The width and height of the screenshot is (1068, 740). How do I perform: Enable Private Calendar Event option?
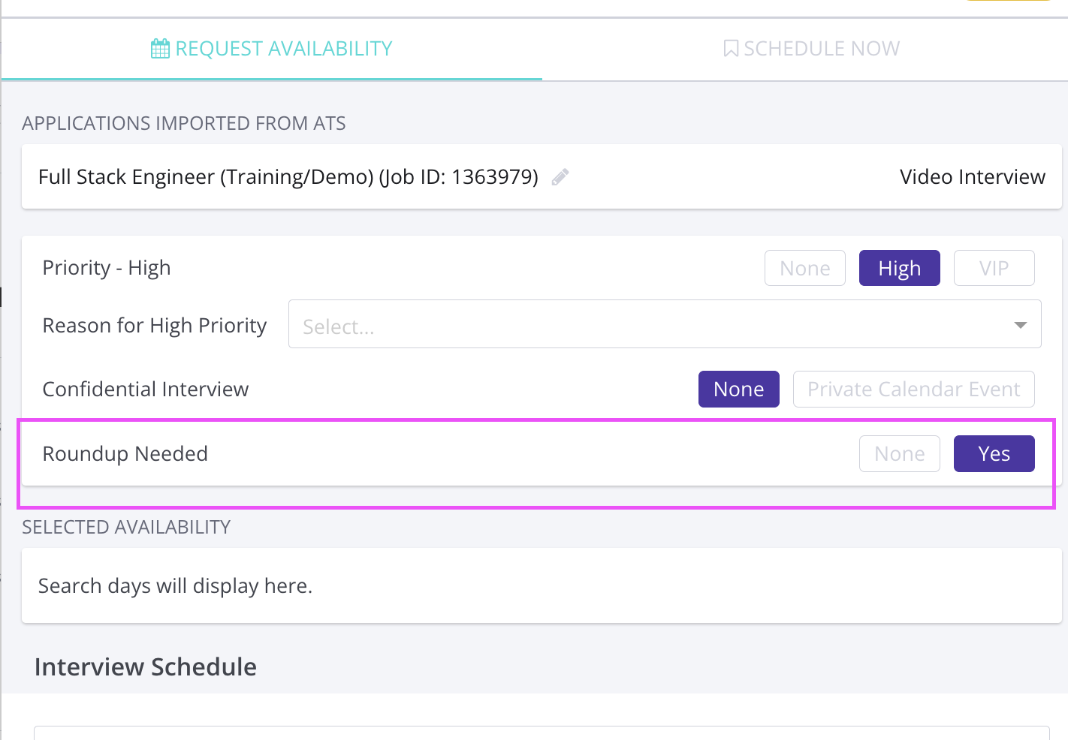[913, 389]
